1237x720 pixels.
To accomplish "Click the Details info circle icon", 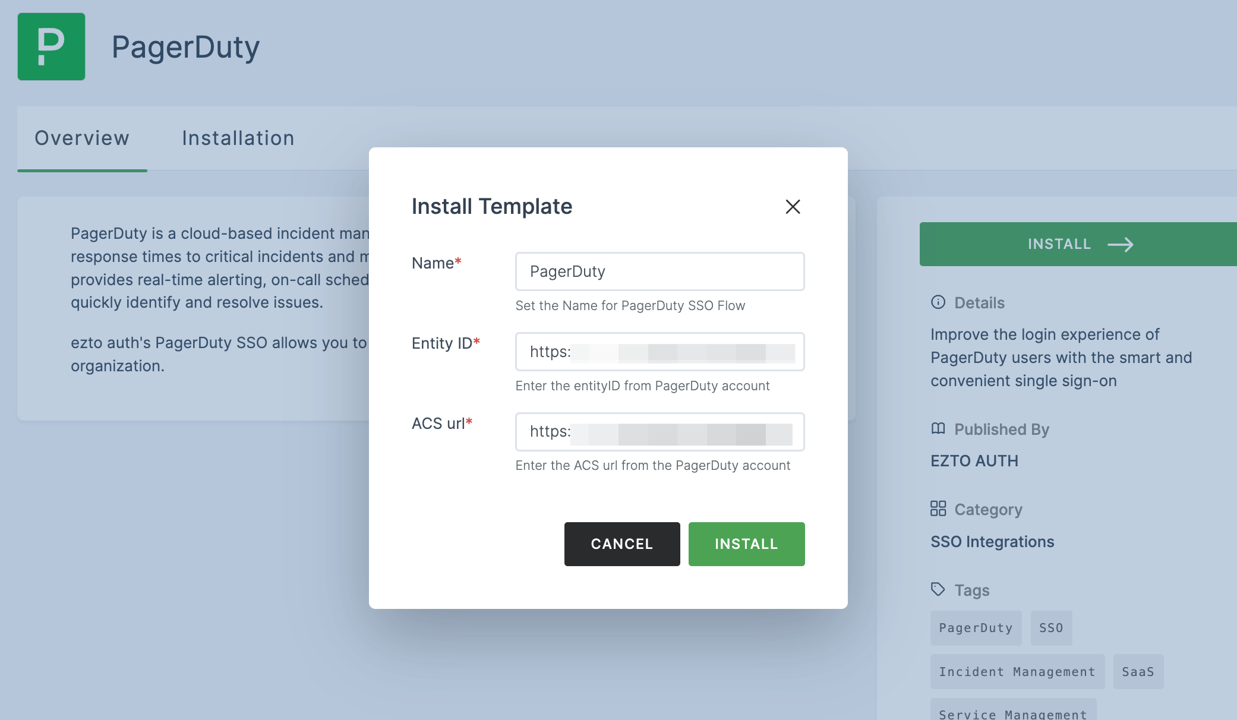I will [938, 302].
